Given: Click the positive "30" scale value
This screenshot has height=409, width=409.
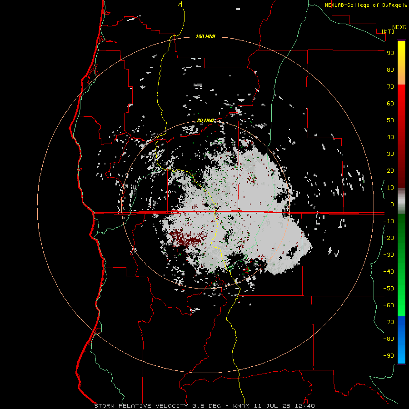Looking at the screenshot, I should [x=390, y=154].
